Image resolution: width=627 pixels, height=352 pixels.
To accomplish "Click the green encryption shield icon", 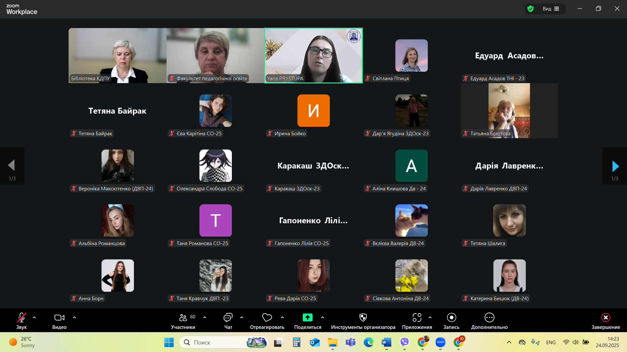I will tap(530, 9).
